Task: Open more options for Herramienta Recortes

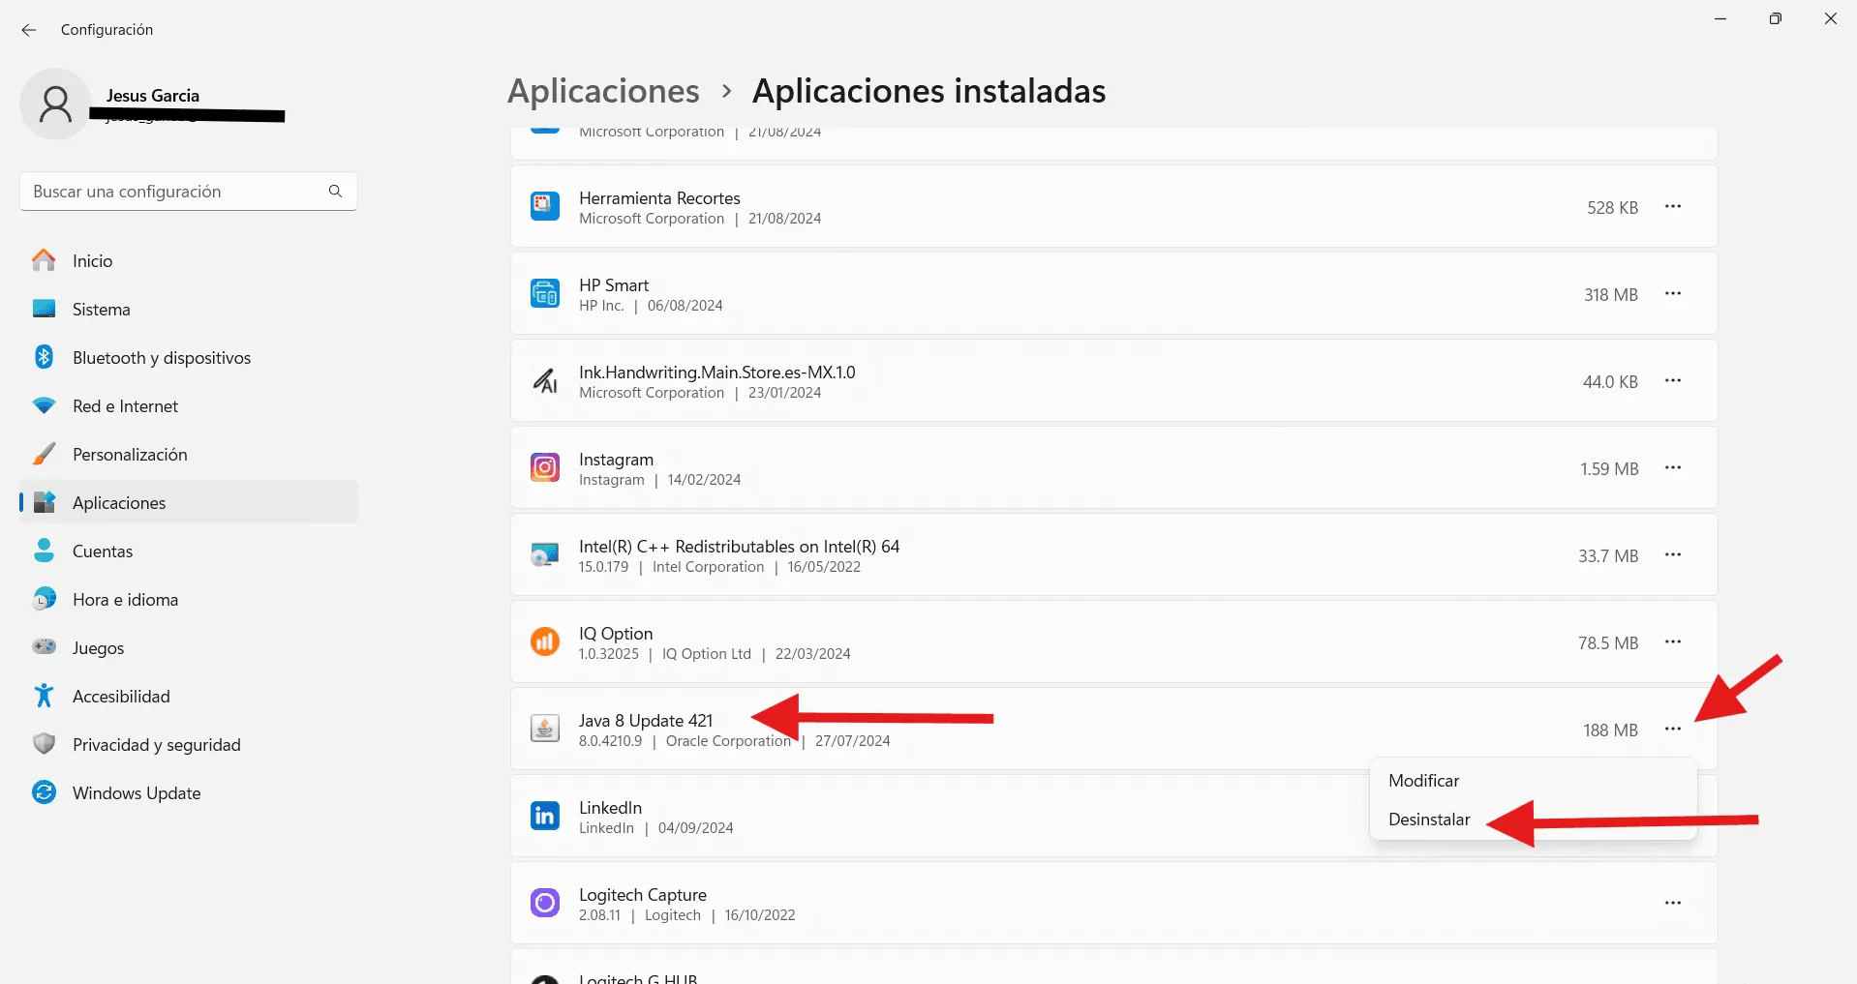Action: (x=1672, y=207)
